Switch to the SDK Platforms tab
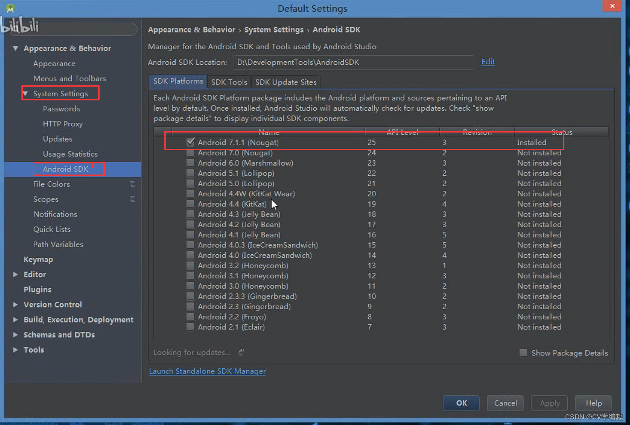 pyautogui.click(x=178, y=81)
